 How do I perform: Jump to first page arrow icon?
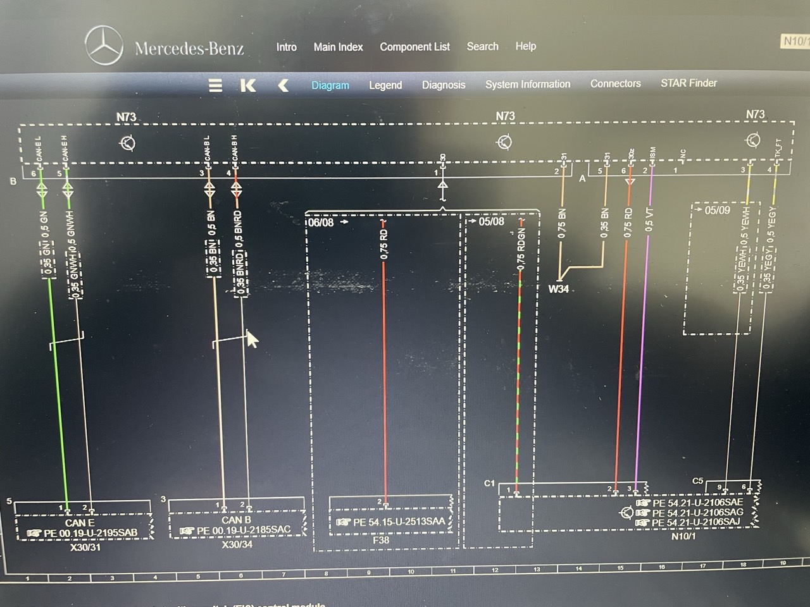point(248,85)
